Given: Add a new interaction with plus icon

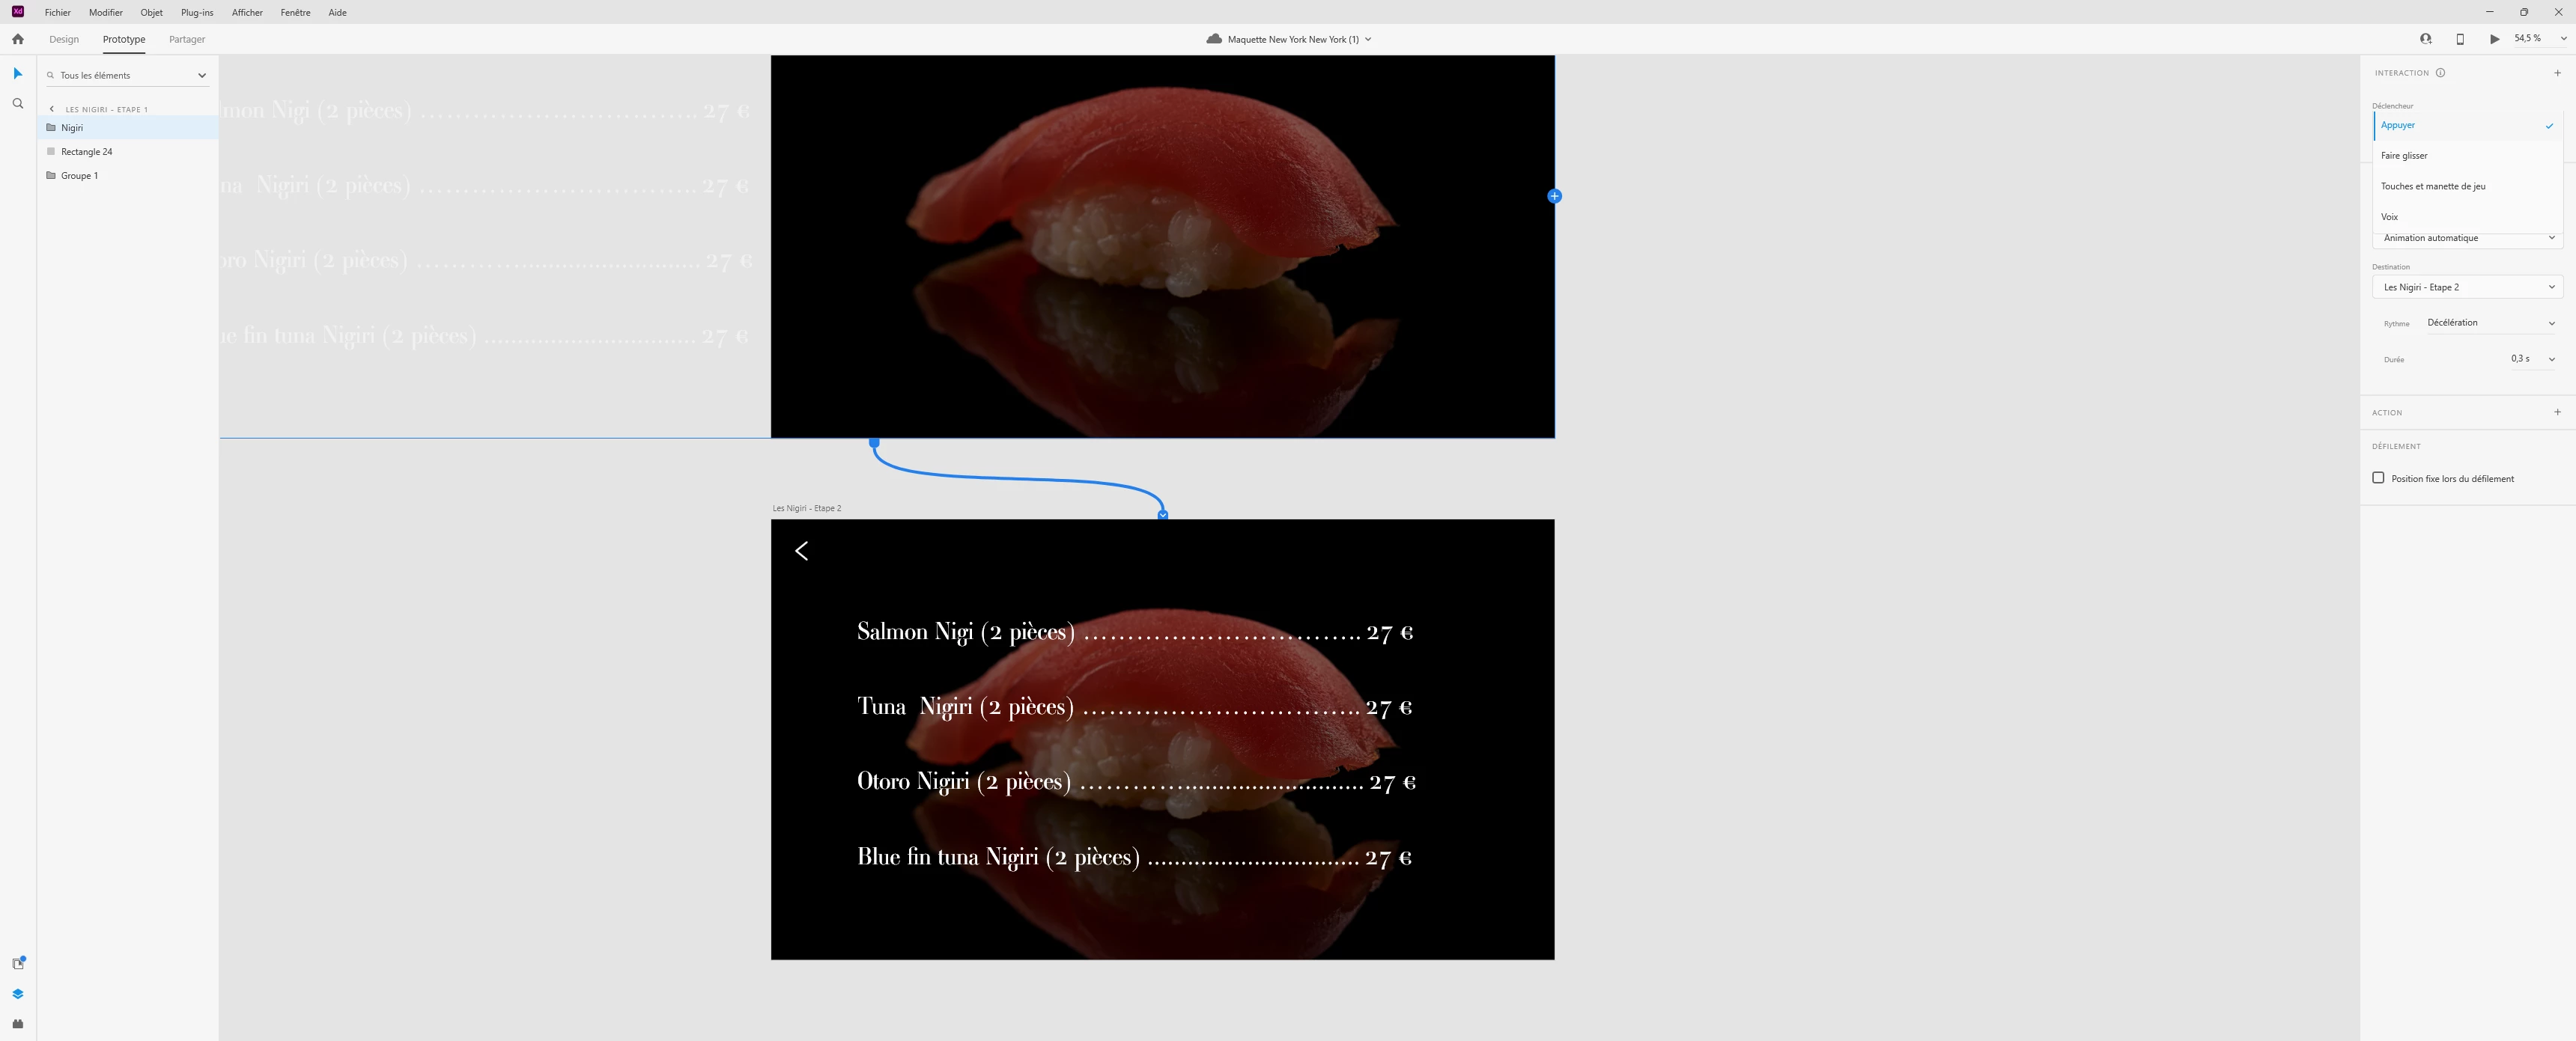Looking at the screenshot, I should tap(2557, 73).
